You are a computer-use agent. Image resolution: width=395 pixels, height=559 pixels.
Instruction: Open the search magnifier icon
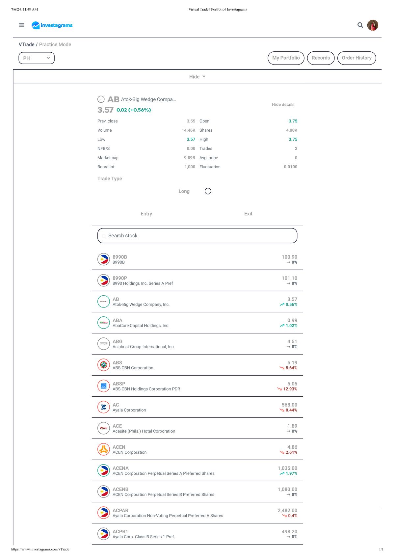[x=360, y=25]
